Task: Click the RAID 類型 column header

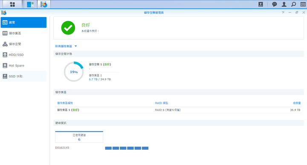Action: pos(162,103)
